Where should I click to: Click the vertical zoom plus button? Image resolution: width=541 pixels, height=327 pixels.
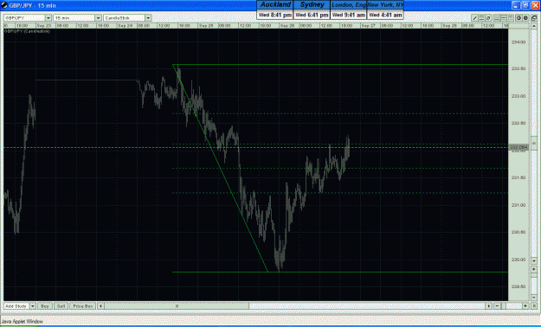[534, 269]
